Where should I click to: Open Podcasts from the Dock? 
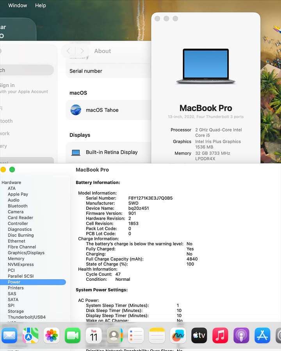(241, 335)
